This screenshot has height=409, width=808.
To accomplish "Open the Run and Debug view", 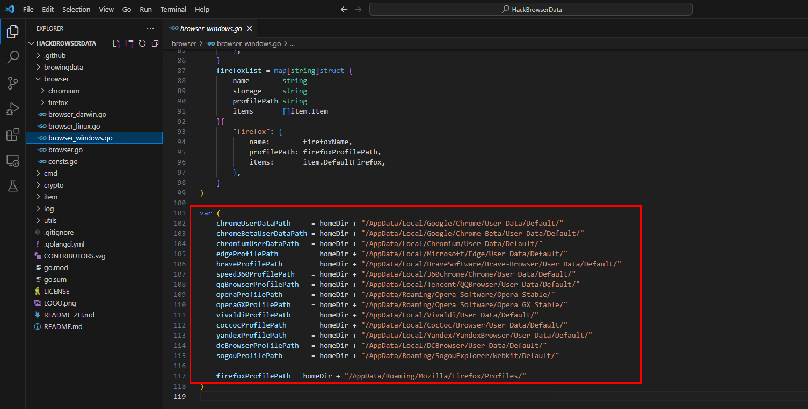I will 12,109.
